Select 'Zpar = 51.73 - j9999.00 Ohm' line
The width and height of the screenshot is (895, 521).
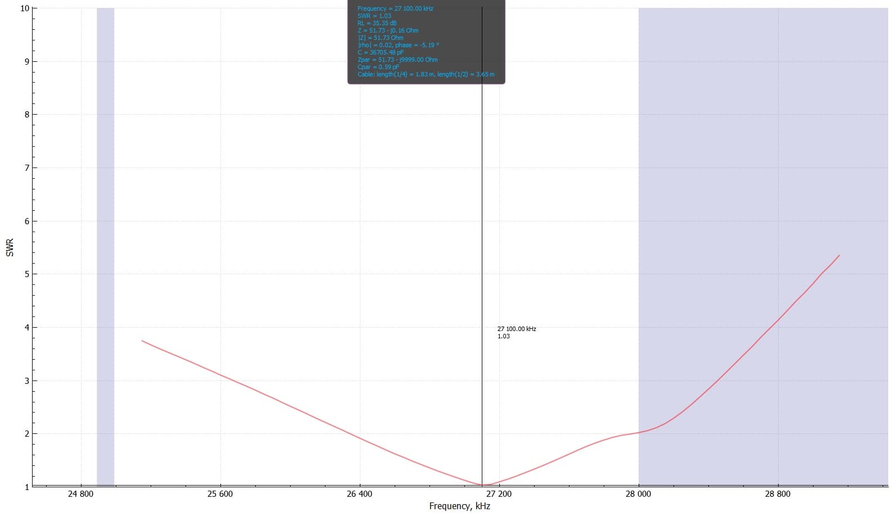[x=397, y=60]
